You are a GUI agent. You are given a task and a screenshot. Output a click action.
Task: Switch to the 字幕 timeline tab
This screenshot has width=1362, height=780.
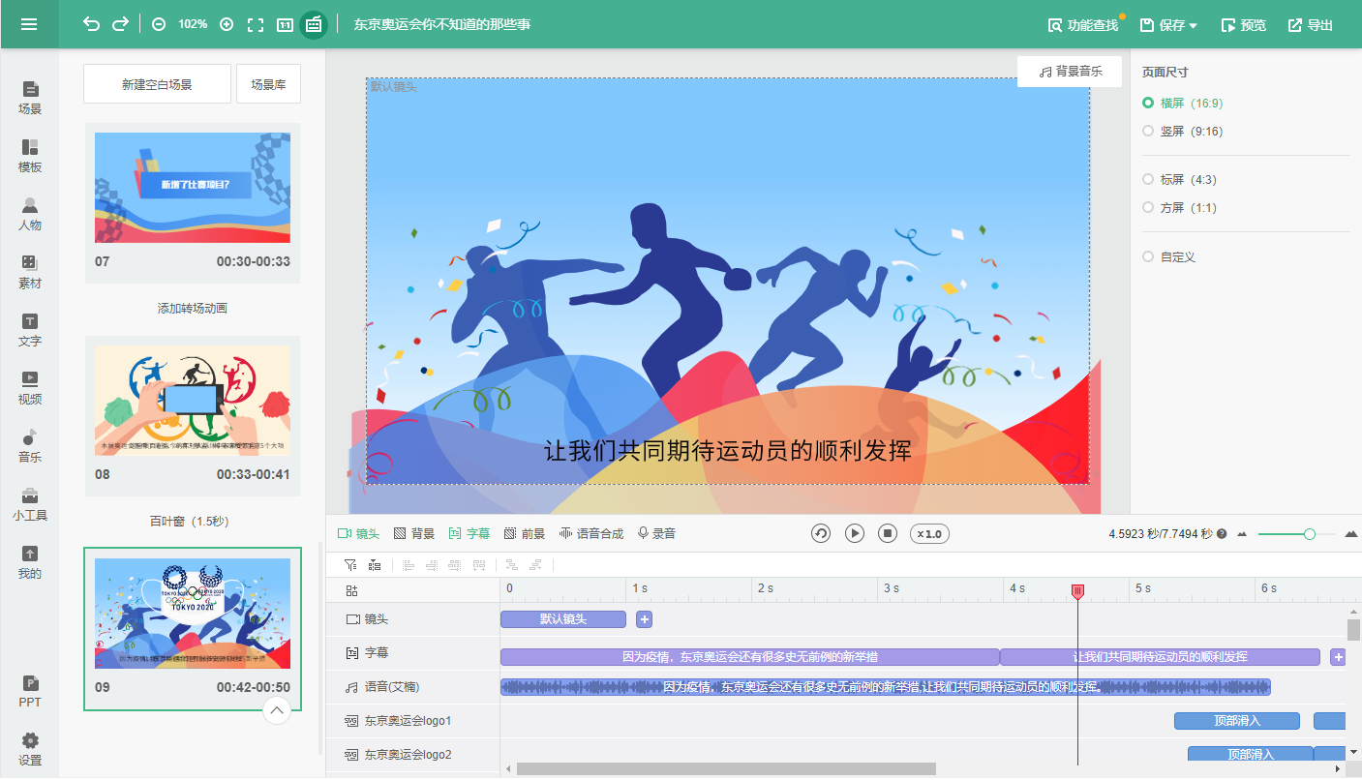pos(469,533)
